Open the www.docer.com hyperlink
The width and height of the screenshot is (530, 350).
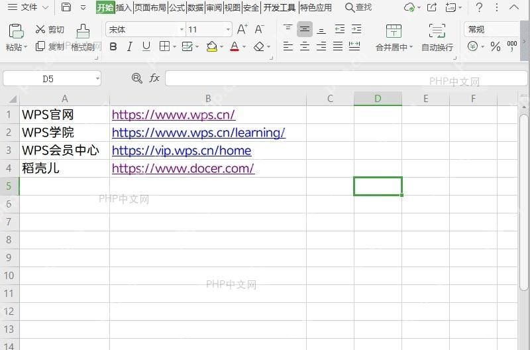pyautogui.click(x=184, y=168)
